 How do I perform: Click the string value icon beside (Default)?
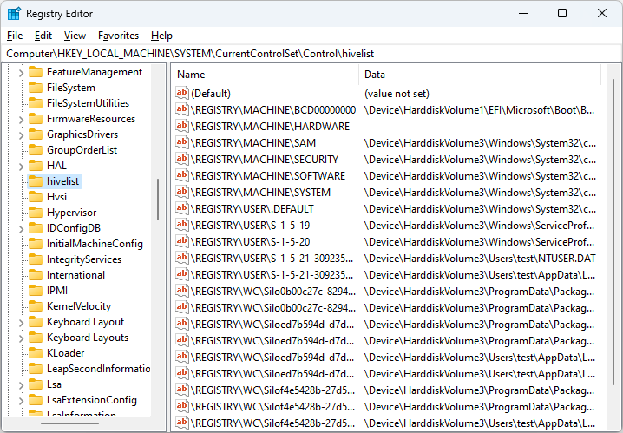coord(182,94)
